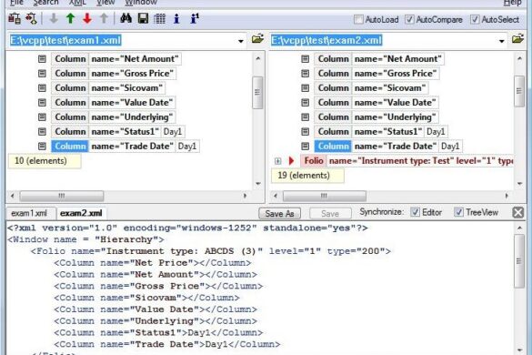Click horizontal scrollbar thumb of exam2.xml tree
The height and width of the screenshot is (355, 532).
tap(325, 196)
